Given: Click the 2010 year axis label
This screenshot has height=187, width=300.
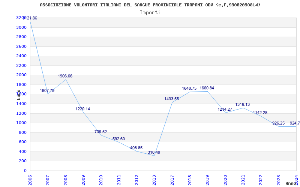Looking at the screenshot, I should [x=101, y=180].
